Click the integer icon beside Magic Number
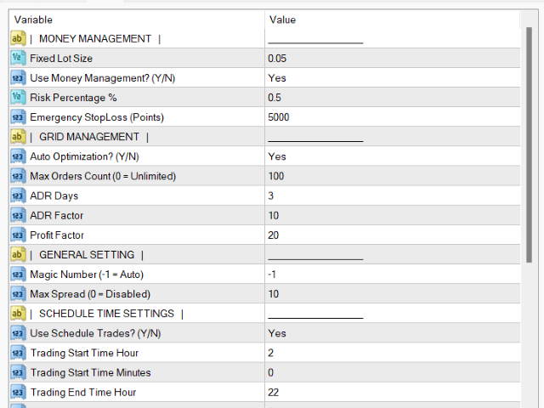The width and height of the screenshot is (544, 408). coord(18,275)
